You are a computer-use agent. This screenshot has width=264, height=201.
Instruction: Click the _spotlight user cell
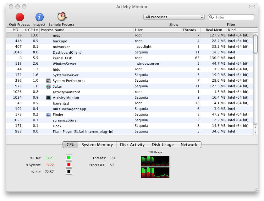coord(143,46)
